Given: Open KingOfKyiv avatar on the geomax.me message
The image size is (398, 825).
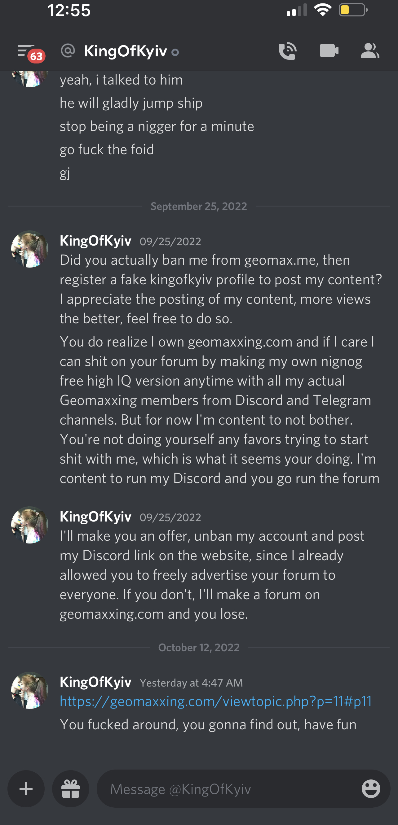Looking at the screenshot, I should 30,249.
